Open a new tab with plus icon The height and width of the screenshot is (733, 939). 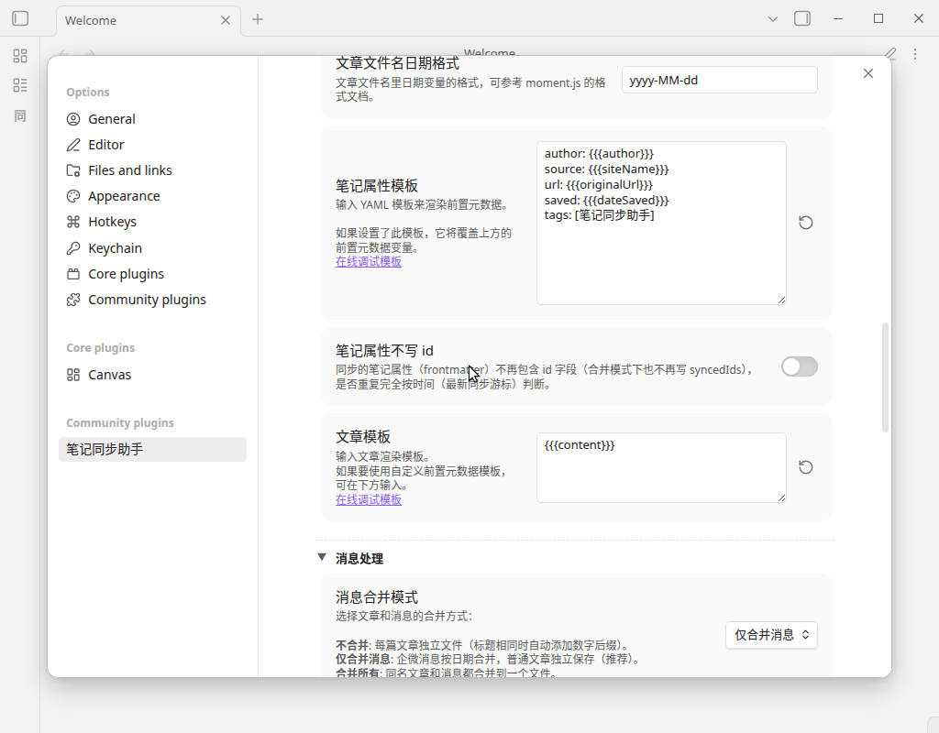click(258, 20)
